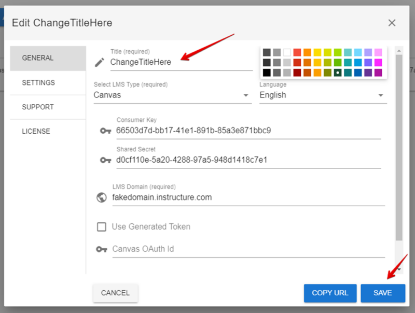Click the pencil icon beside Title field
Screen dimensions: 415x313
click(100, 62)
